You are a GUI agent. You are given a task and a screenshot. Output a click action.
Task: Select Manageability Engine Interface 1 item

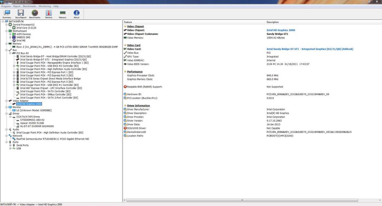pos(54,63)
